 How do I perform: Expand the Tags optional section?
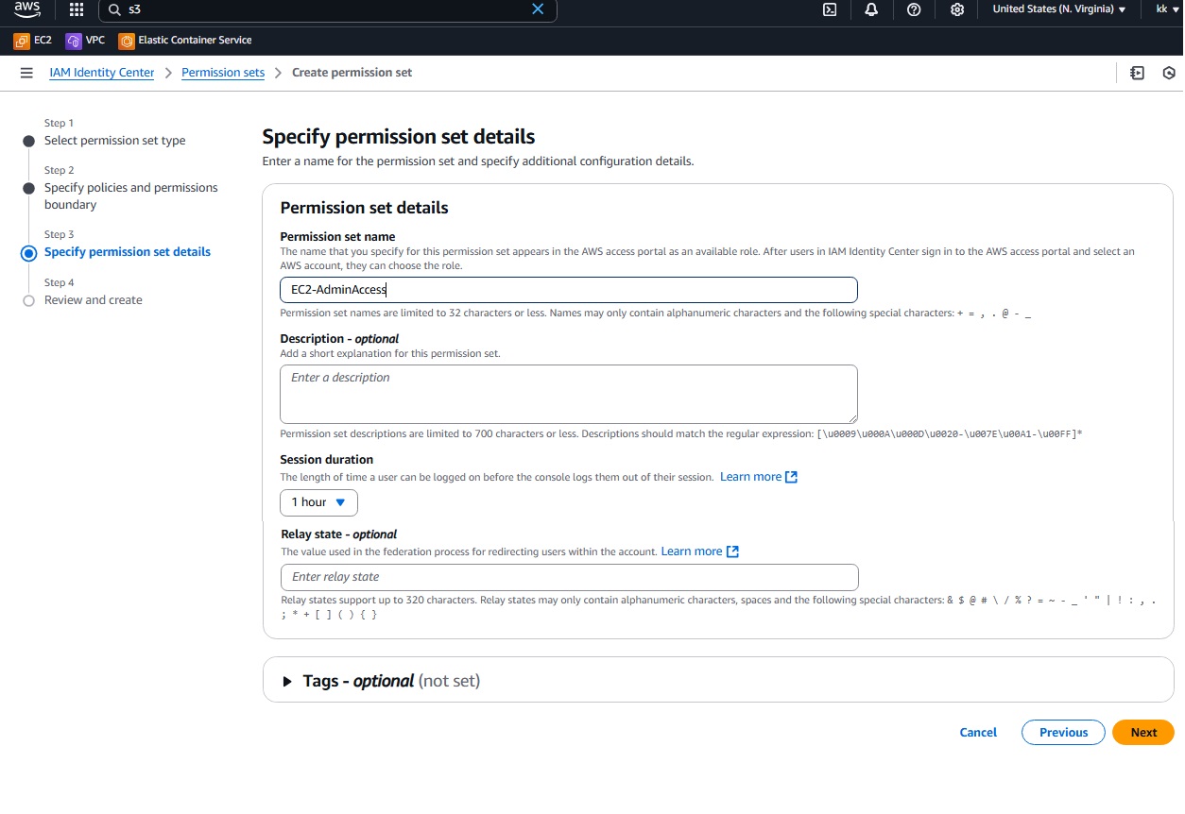tap(288, 681)
